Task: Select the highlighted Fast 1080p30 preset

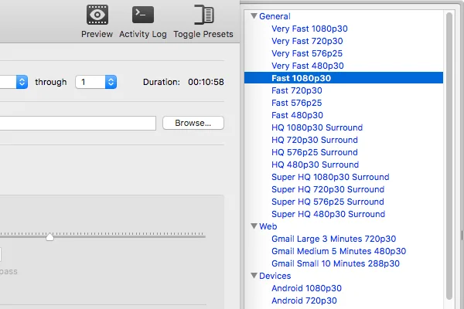Action: (343, 78)
